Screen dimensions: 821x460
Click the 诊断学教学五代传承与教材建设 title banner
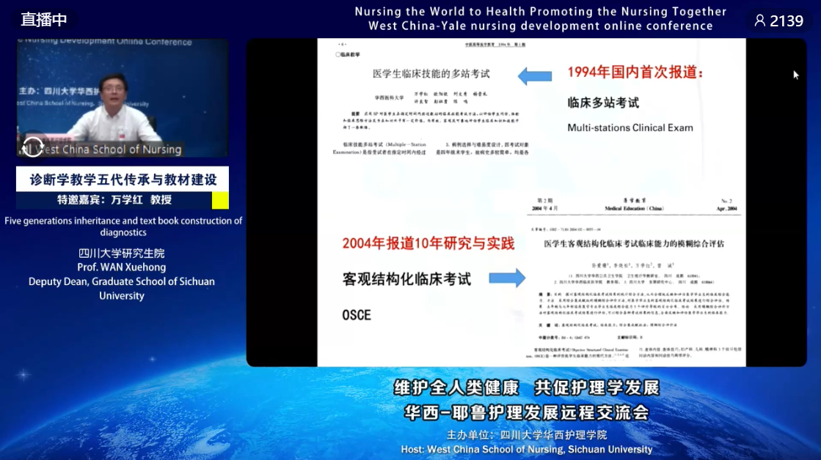(x=123, y=179)
